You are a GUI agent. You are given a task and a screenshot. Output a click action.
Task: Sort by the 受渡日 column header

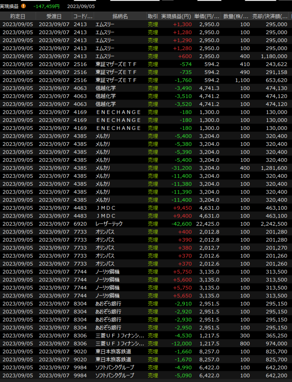pyautogui.click(x=54, y=16)
